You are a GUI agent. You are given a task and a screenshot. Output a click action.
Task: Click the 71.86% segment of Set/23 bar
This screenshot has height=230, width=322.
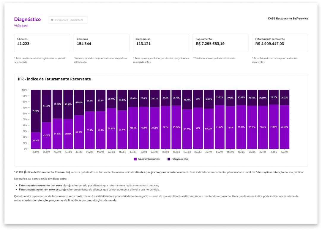[36, 111]
